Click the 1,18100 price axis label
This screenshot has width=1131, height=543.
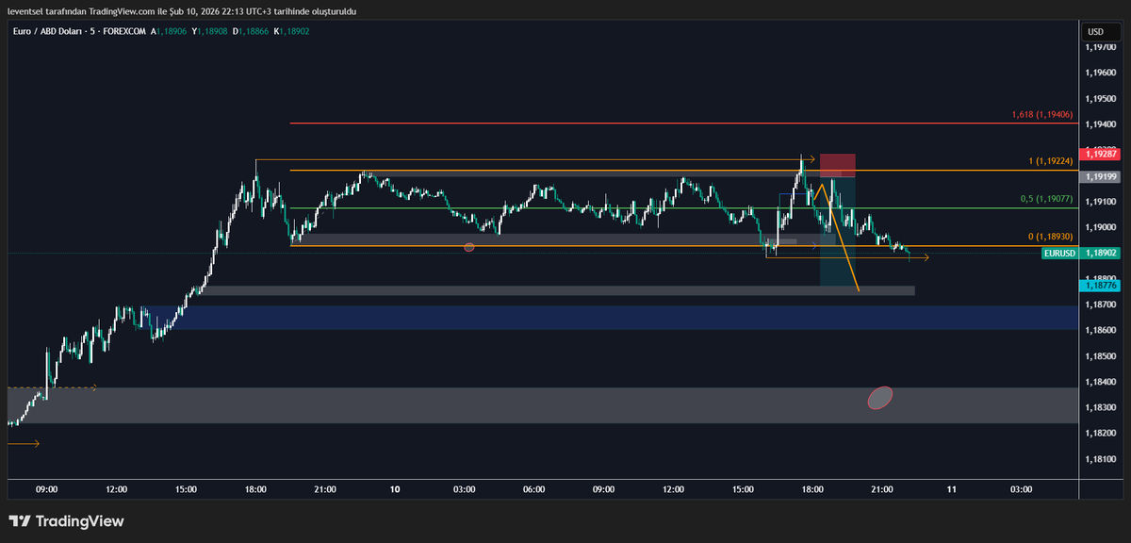[1101, 459]
